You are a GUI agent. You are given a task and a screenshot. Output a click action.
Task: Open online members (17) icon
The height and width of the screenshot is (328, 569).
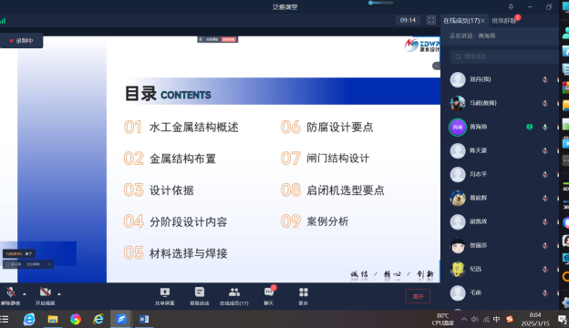[x=234, y=296]
